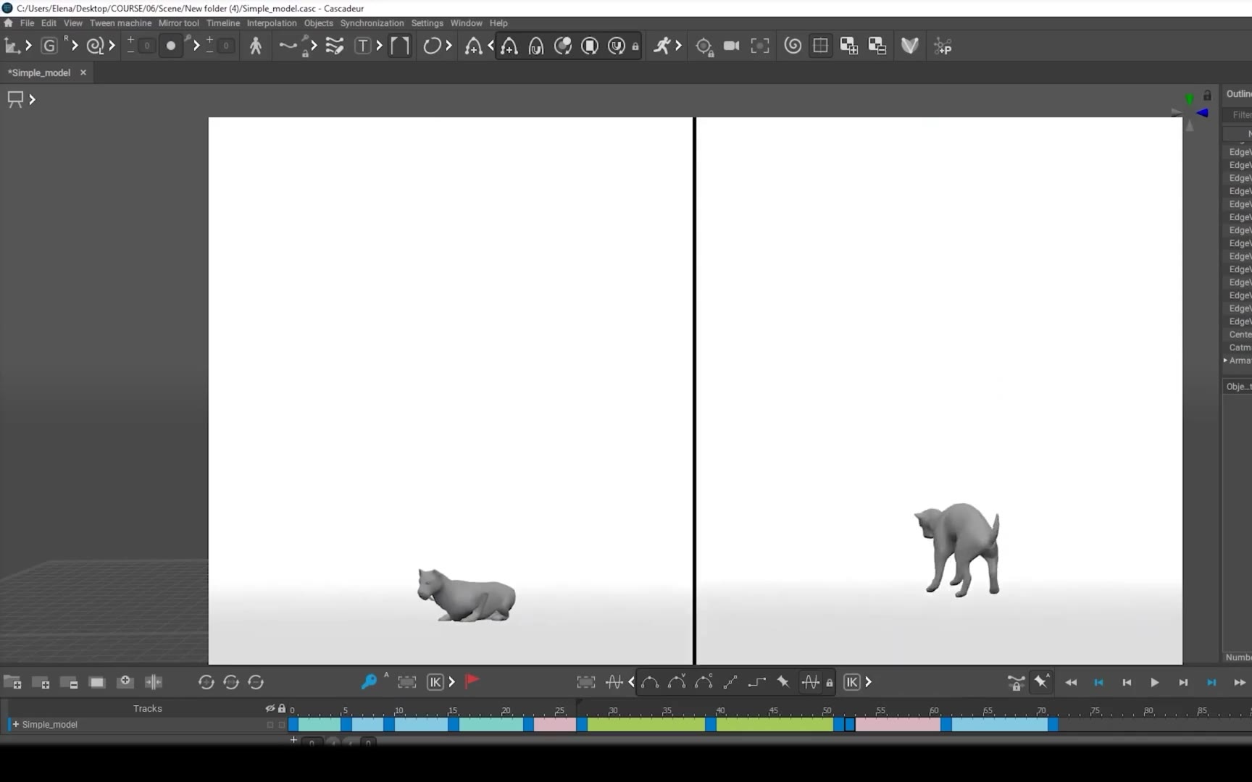Select the step interpolation icon
The height and width of the screenshot is (782, 1252).
pos(757,682)
